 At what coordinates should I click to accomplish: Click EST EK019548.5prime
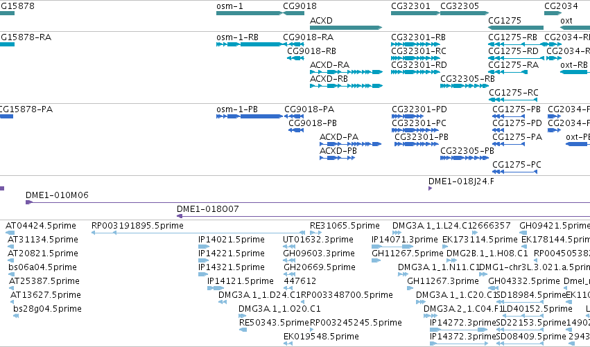pyautogui.click(x=288, y=344)
